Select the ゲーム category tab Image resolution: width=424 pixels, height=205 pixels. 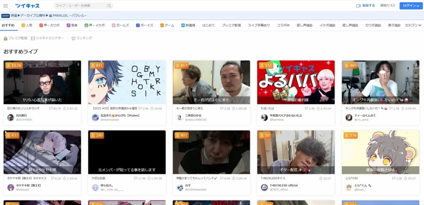tap(167, 25)
